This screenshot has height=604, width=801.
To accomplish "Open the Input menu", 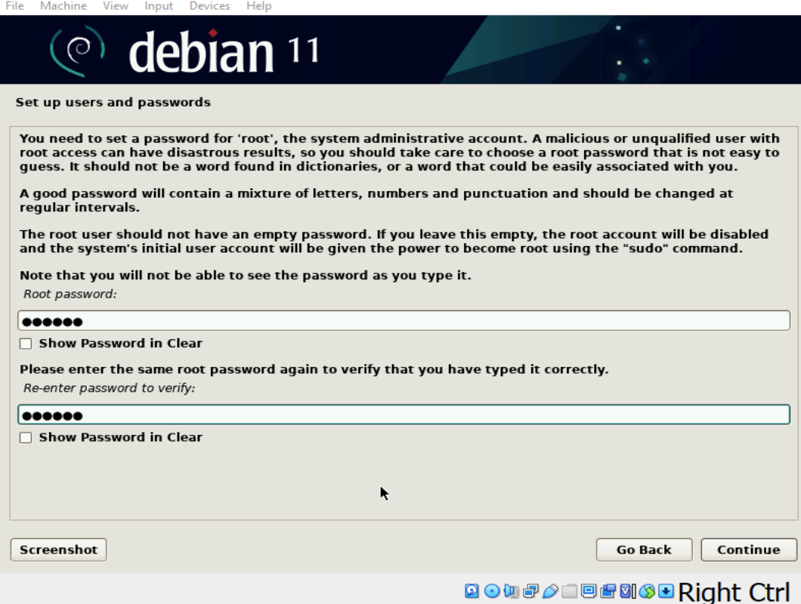I will click(x=159, y=5).
